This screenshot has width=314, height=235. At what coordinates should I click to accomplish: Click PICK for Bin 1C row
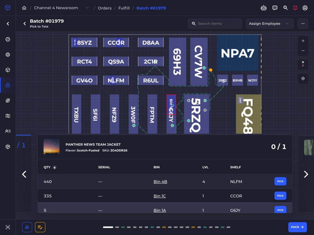pos(280,196)
